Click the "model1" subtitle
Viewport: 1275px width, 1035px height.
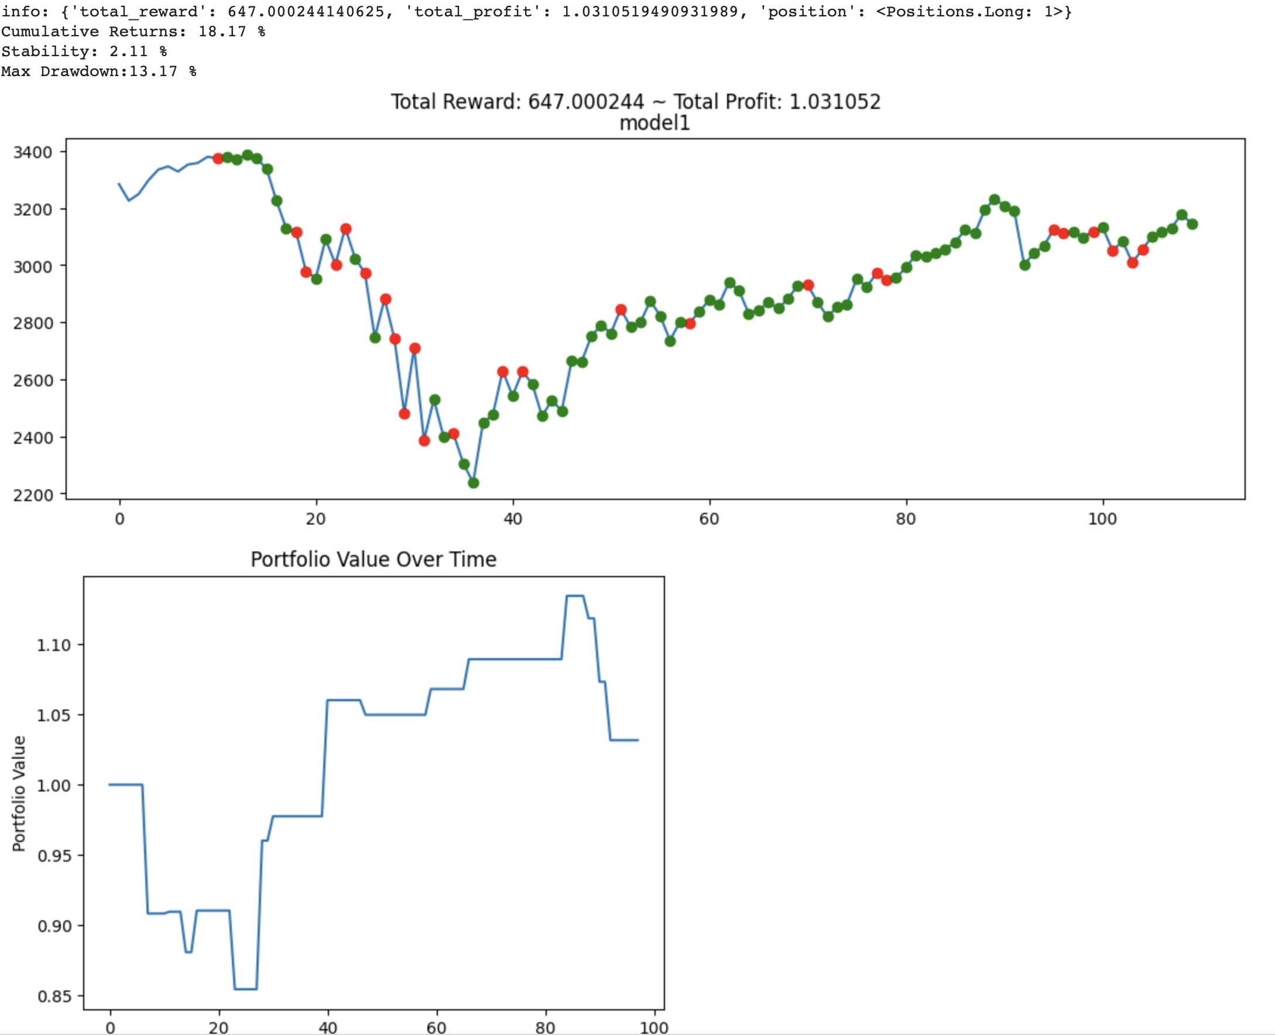coord(654,124)
